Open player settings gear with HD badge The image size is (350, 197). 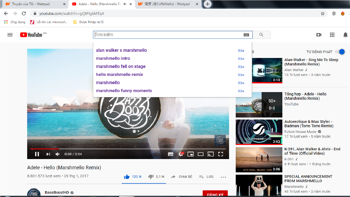coord(181,154)
